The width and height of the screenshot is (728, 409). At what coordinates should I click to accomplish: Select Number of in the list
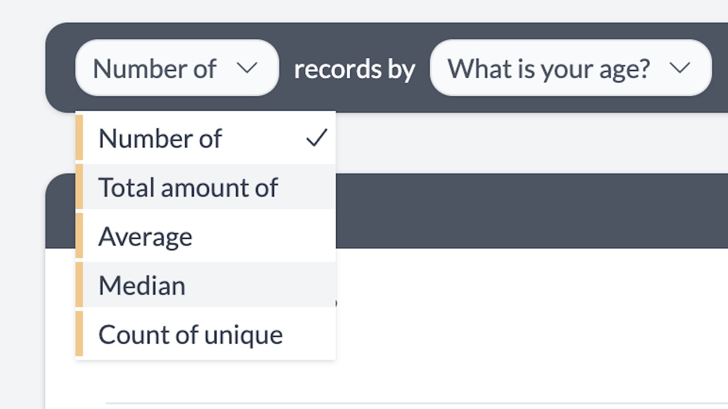pyautogui.click(x=160, y=139)
